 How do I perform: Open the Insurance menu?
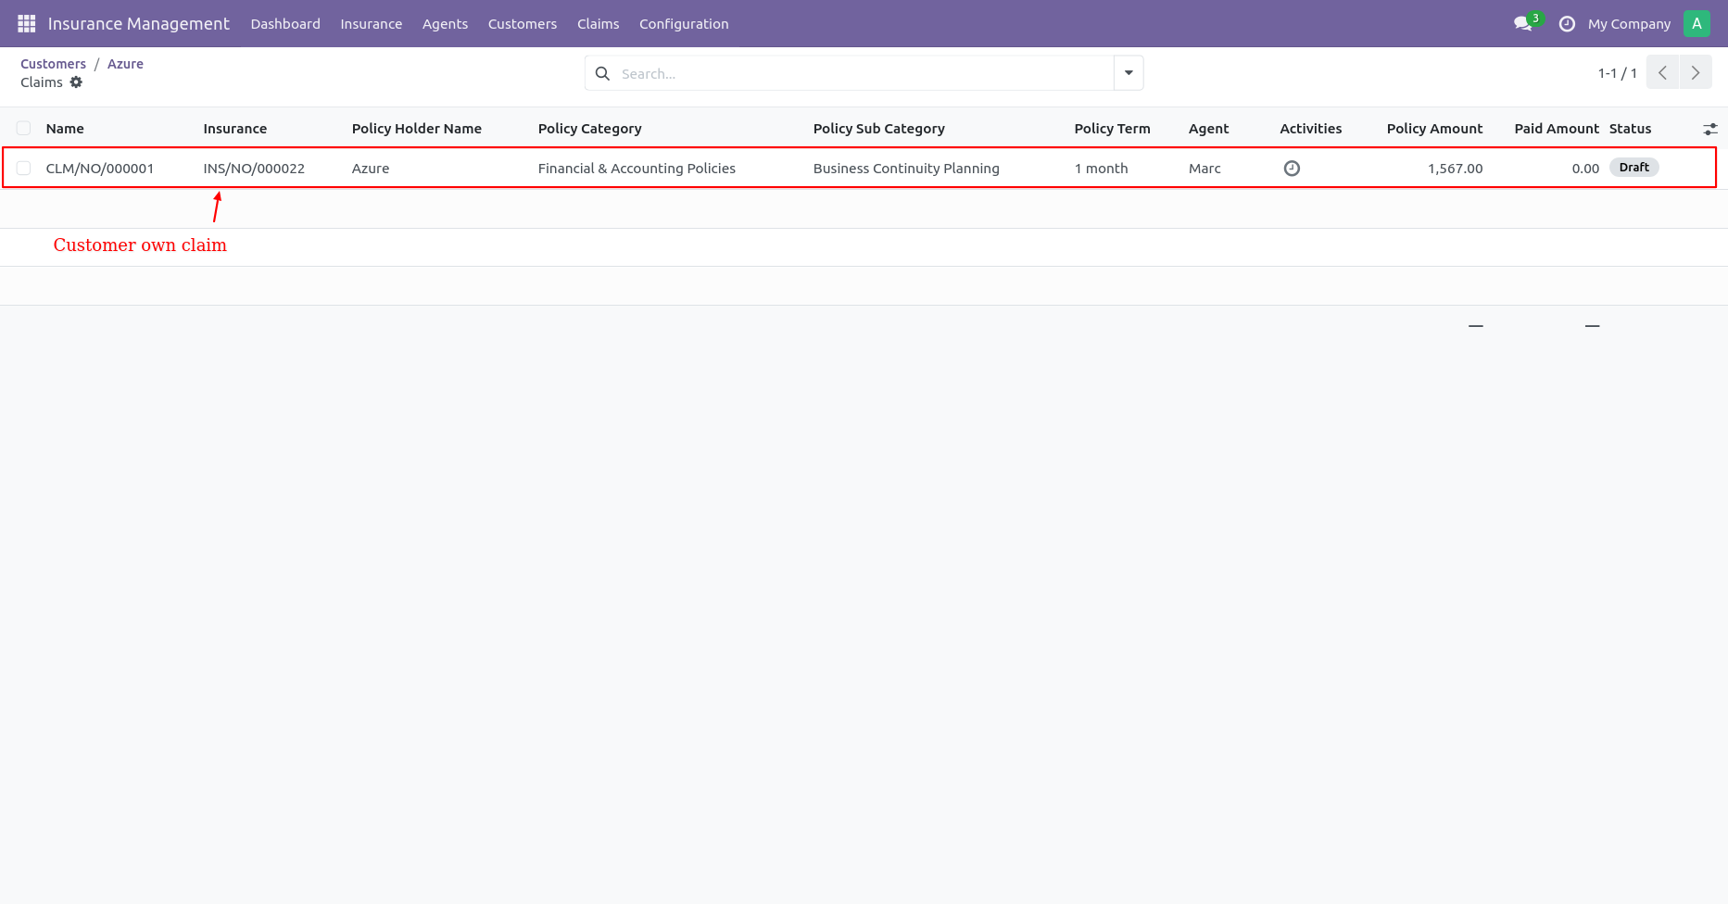tap(371, 24)
